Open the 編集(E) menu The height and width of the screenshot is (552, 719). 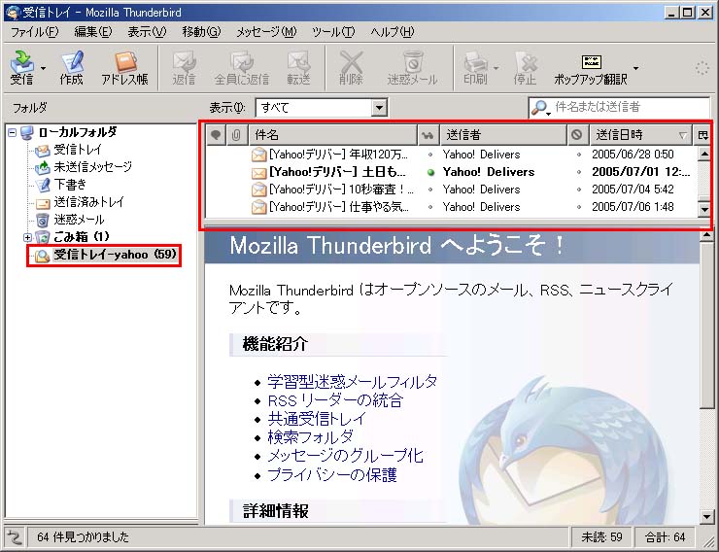point(93,32)
